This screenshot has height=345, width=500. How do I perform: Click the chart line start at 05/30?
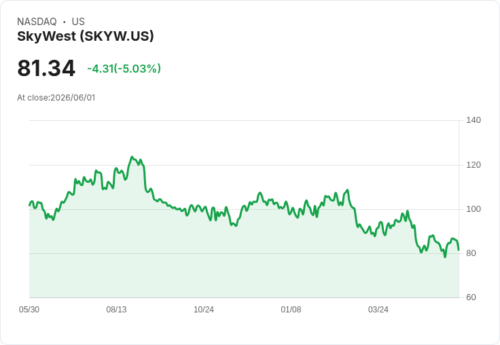tap(30, 205)
